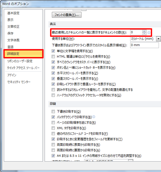
Task: Select the highlighted 詳細設定 category
Action: pos(23,54)
